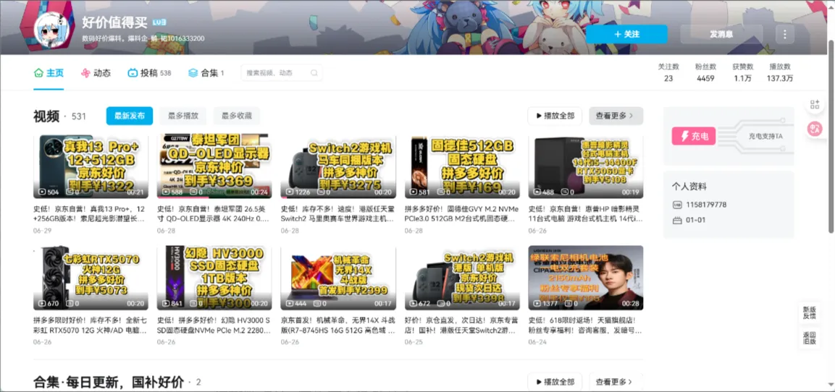
Task: Sort videos by 最新发布
Action: pyautogui.click(x=130, y=116)
